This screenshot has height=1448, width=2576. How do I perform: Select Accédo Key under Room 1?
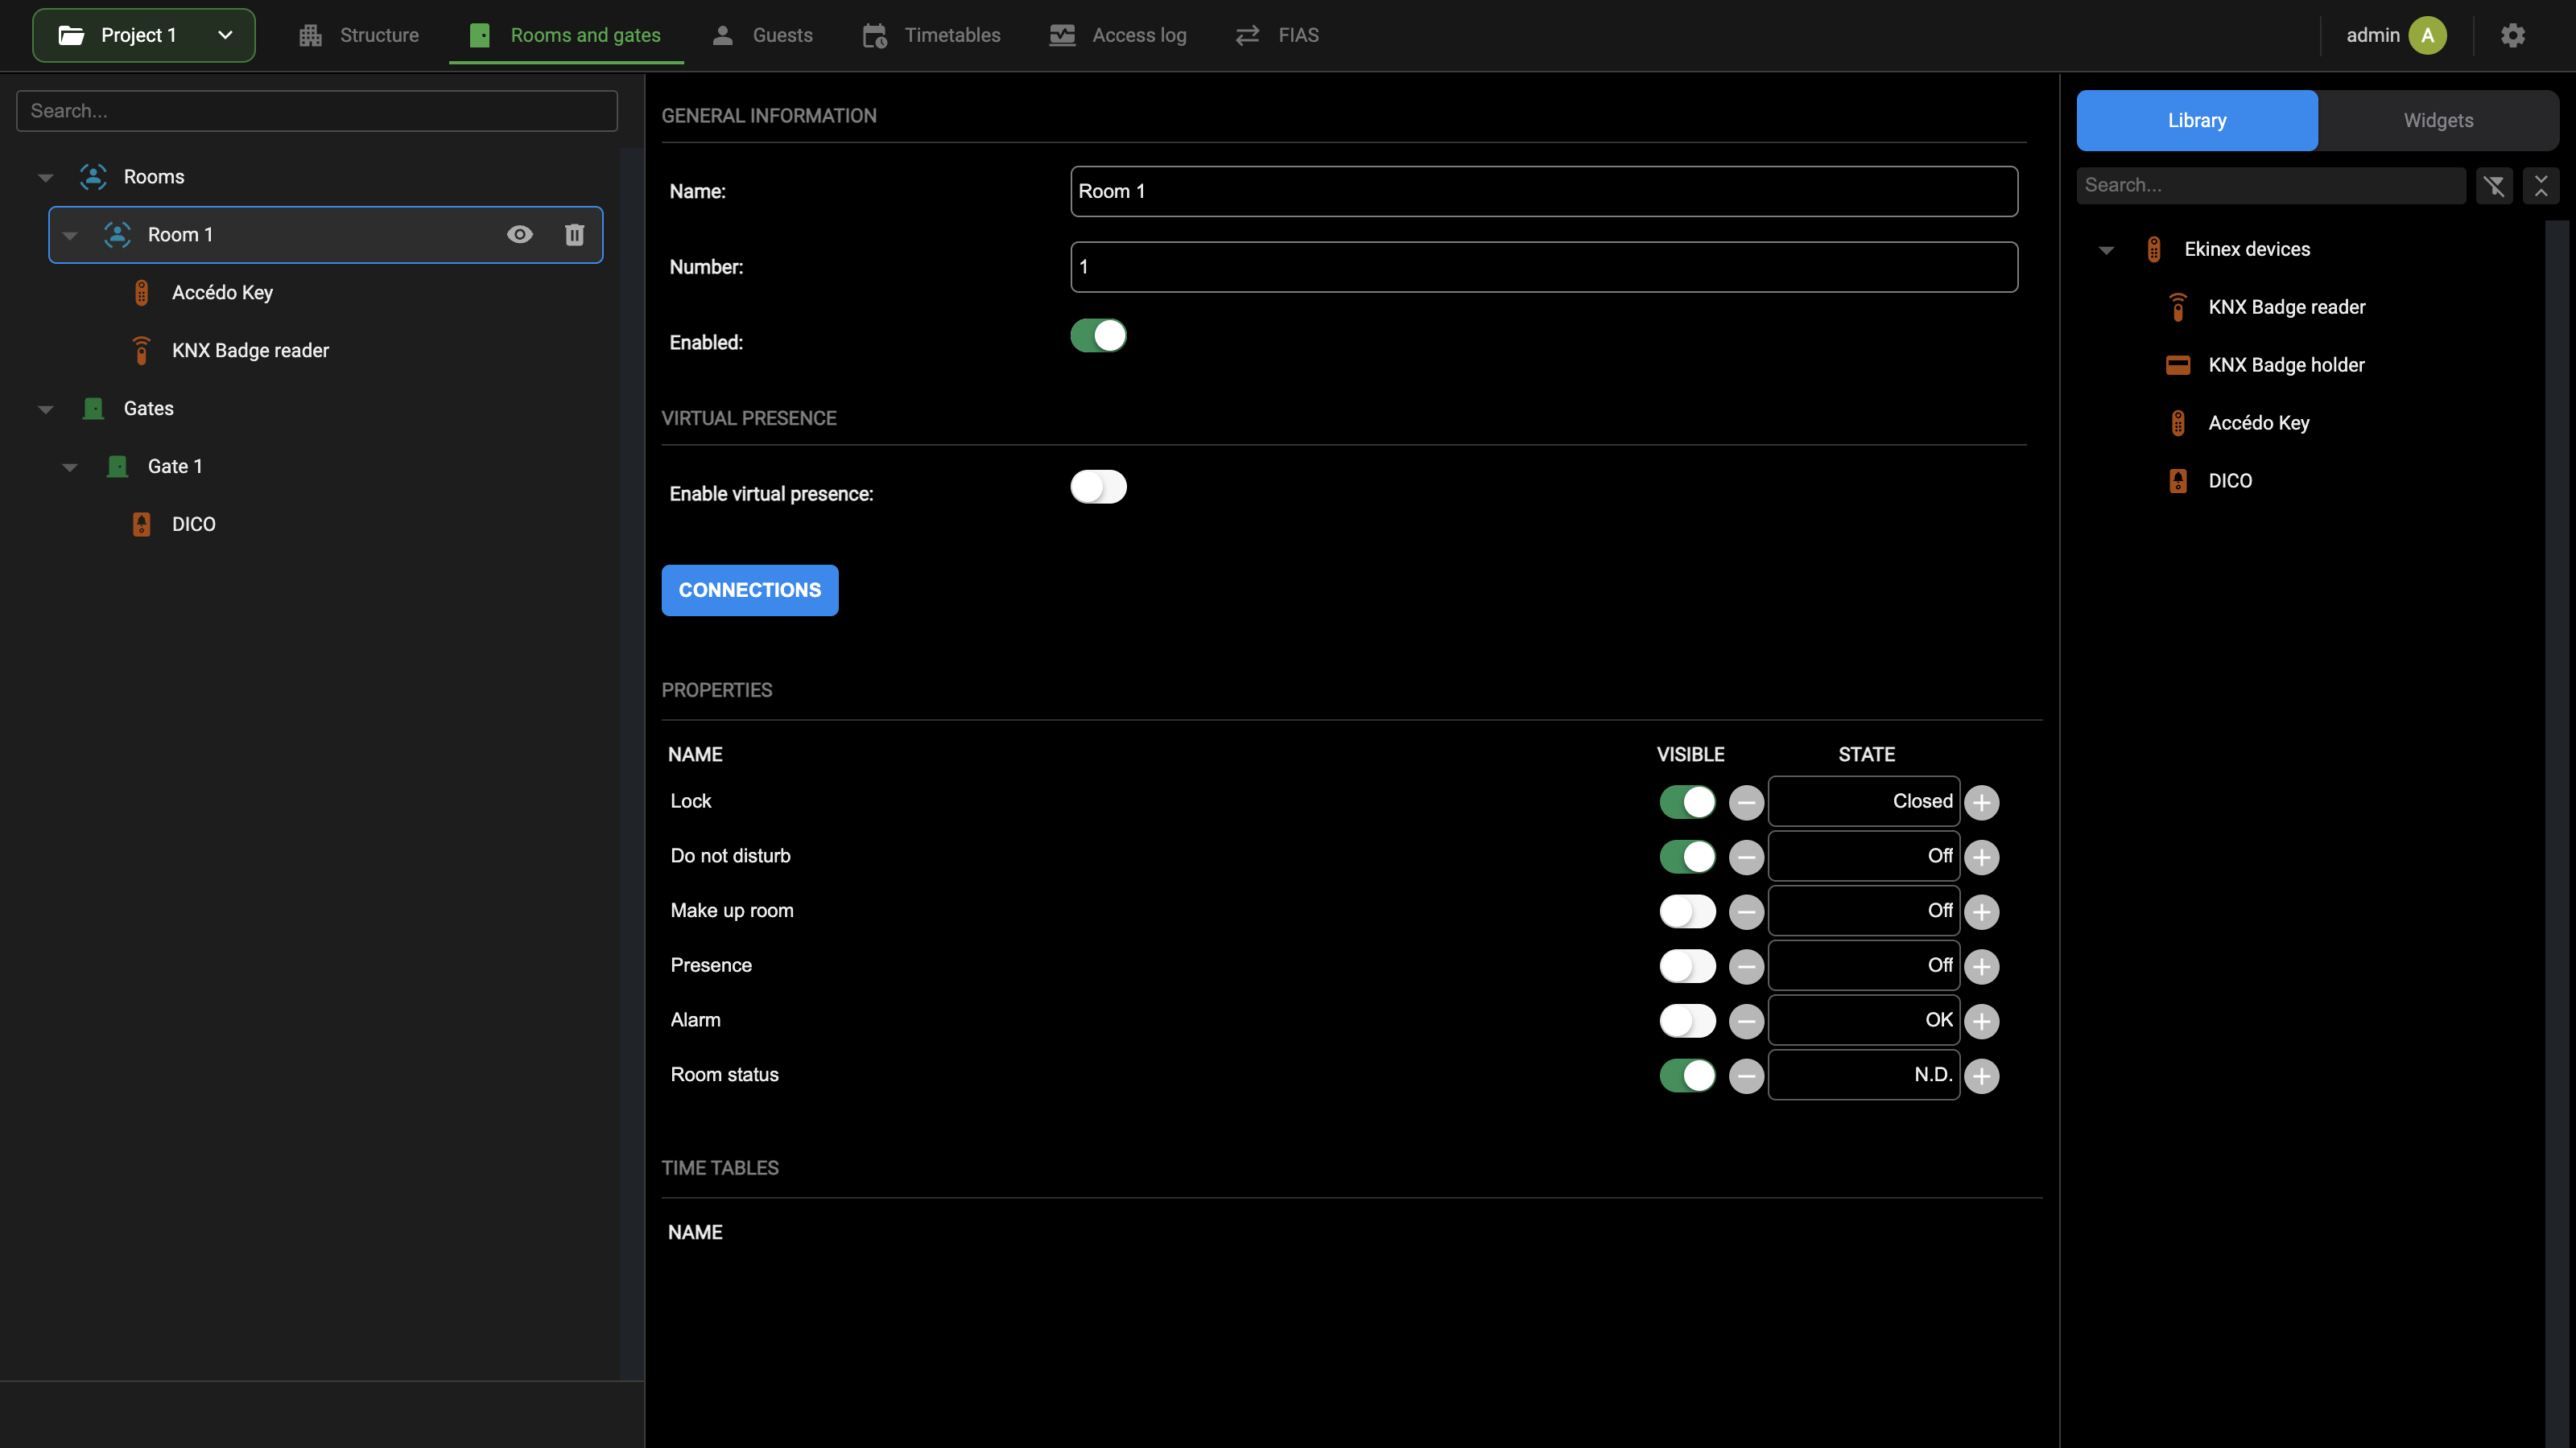click(222, 293)
